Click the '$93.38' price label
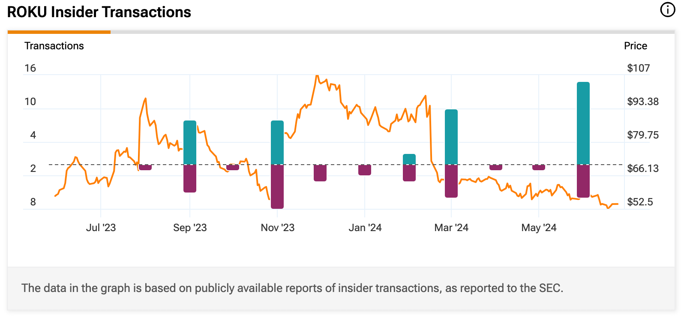Screen dimensions: 684x319 643,102
